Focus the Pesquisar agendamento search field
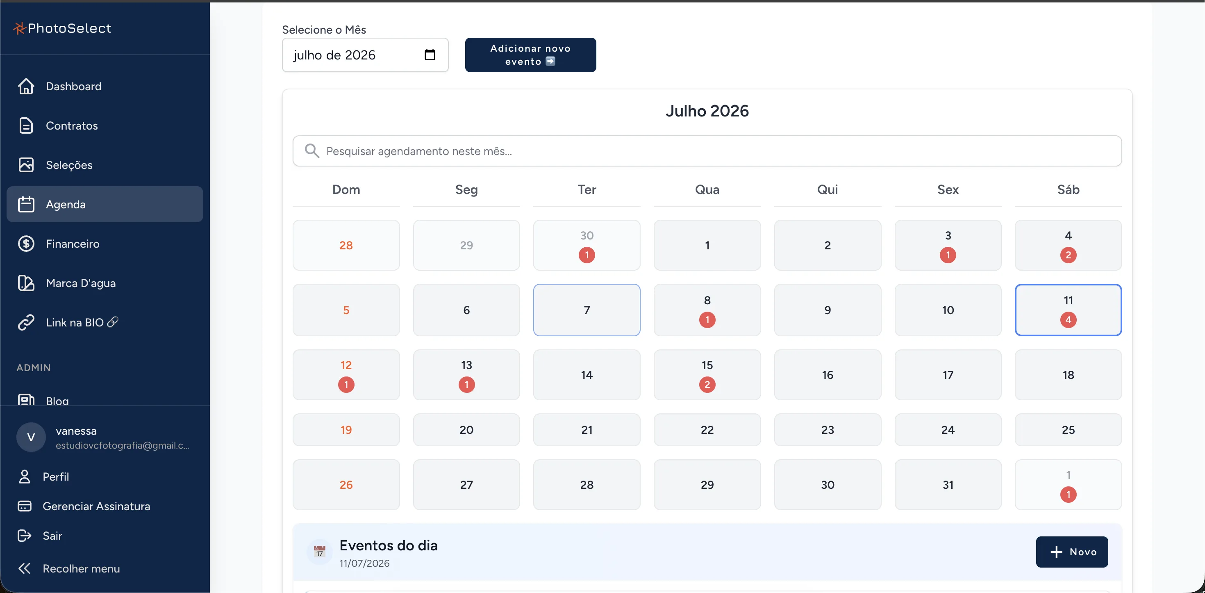This screenshot has height=593, width=1205. coord(707,151)
